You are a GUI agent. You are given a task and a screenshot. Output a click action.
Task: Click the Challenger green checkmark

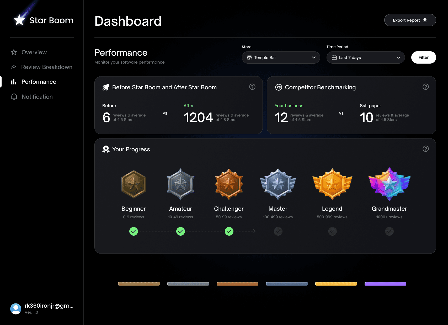229,231
